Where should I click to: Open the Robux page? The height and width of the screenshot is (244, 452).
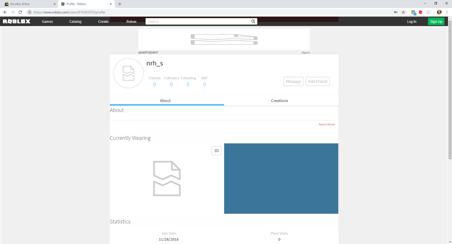(131, 21)
